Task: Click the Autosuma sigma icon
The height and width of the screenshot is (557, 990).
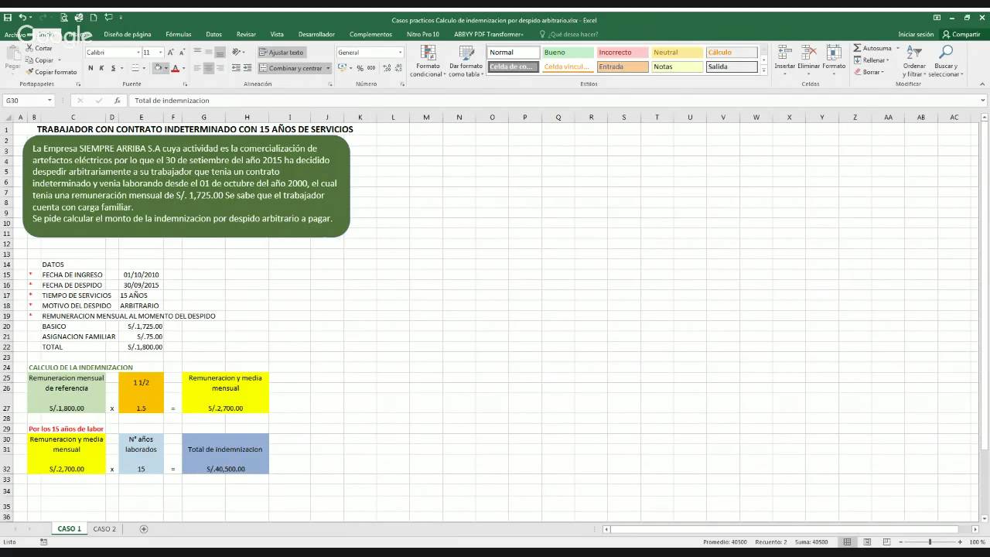Action: point(858,48)
